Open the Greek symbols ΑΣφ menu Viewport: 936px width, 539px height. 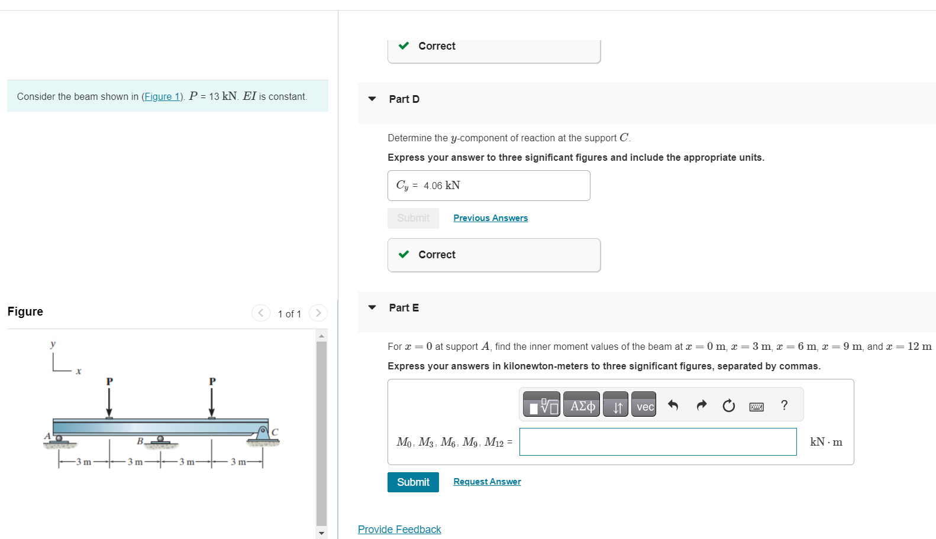coord(581,404)
